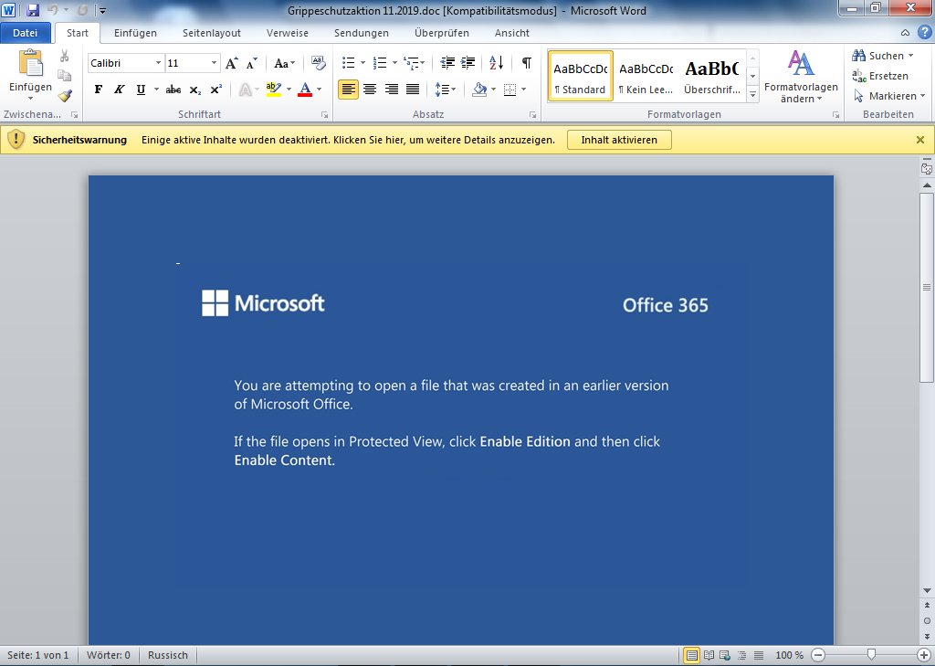Switch to the Sendungen tab
Image resolution: width=935 pixels, height=666 pixels.
(x=362, y=33)
